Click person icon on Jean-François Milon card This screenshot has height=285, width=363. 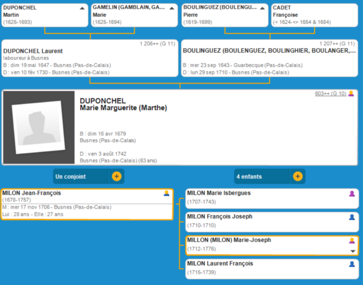point(166,193)
